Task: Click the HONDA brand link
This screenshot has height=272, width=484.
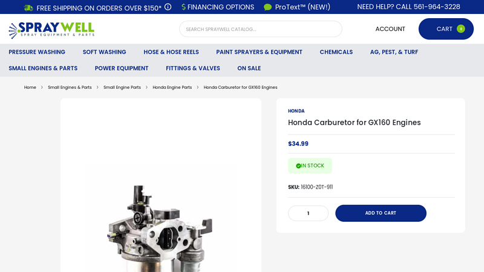Action: [296, 111]
